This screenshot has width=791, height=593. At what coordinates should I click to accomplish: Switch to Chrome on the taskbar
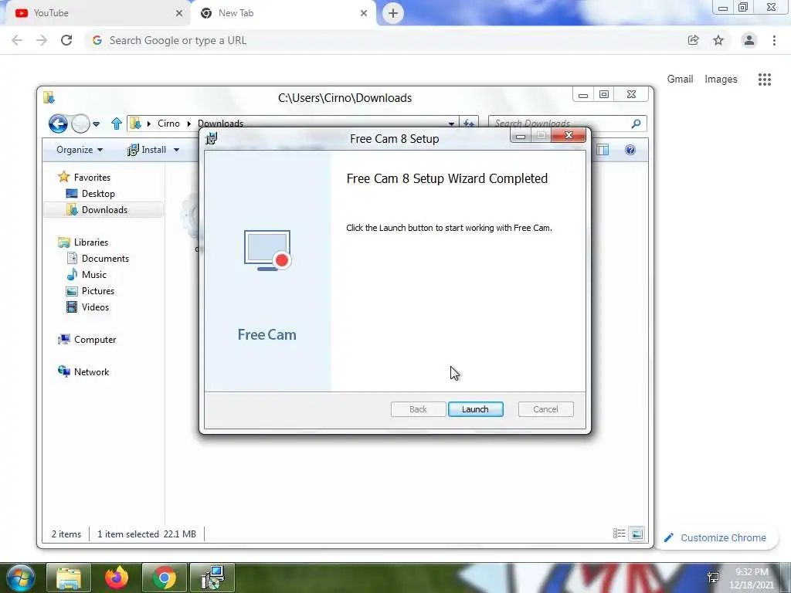coord(165,578)
